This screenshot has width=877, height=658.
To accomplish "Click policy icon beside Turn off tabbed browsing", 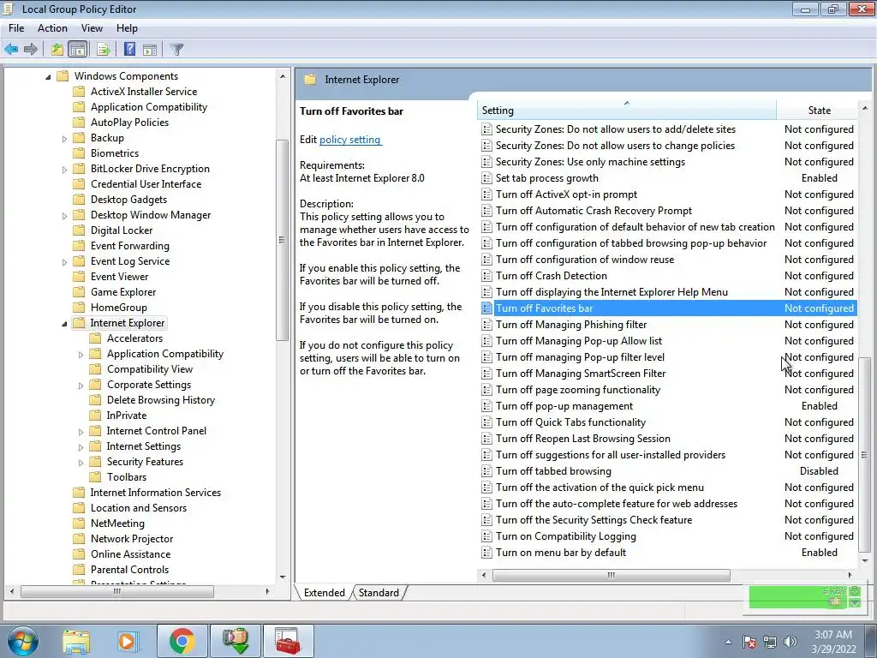I will 486,471.
